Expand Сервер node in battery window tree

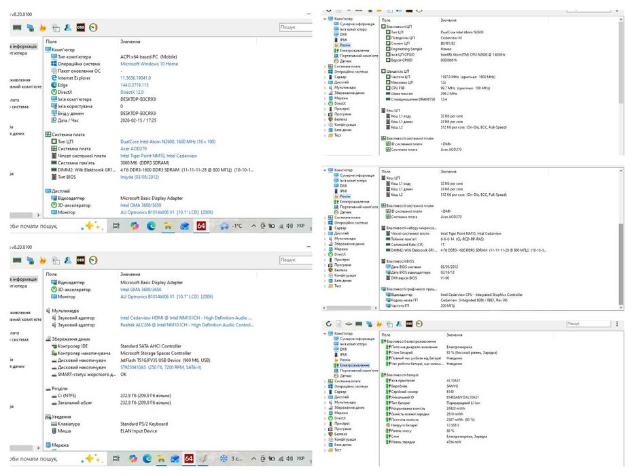[x=325, y=392]
